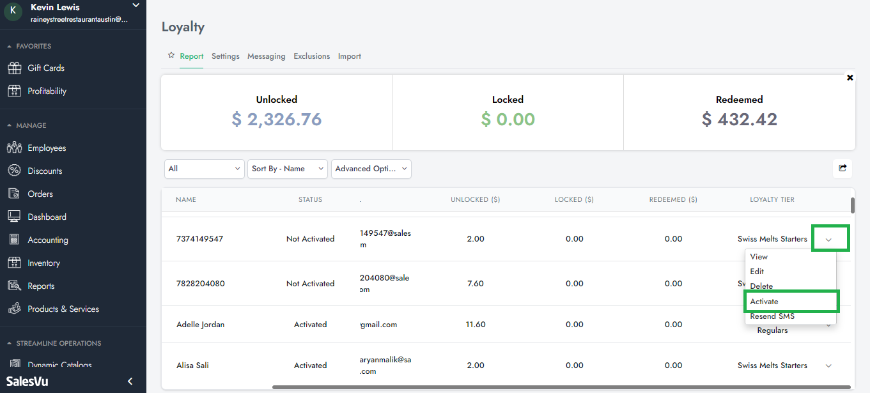Expand row actions for Alisa Sali
Image resolution: width=870 pixels, height=393 pixels.
828,366
